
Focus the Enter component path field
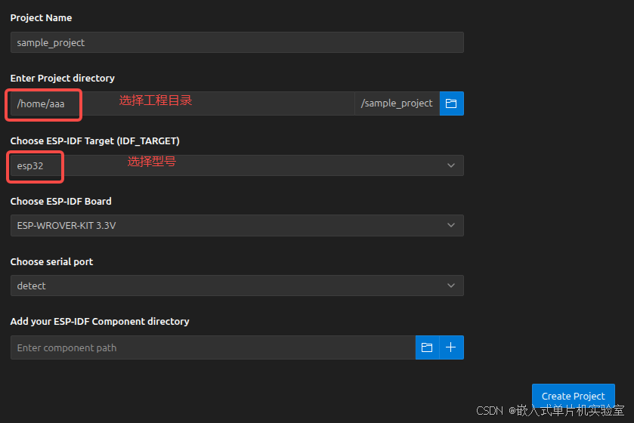[213, 347]
